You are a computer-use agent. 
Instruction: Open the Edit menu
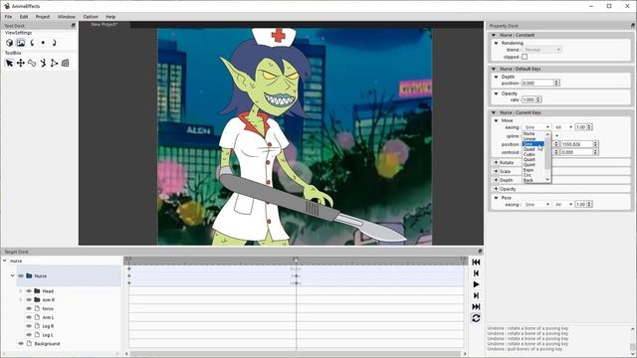[24, 17]
